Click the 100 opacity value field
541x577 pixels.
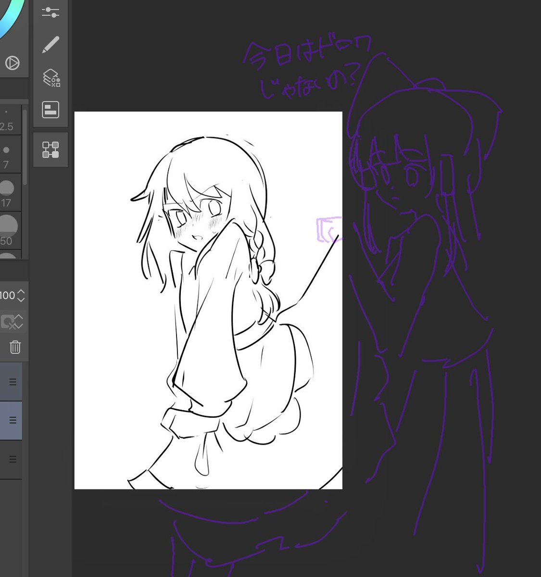pos(8,295)
